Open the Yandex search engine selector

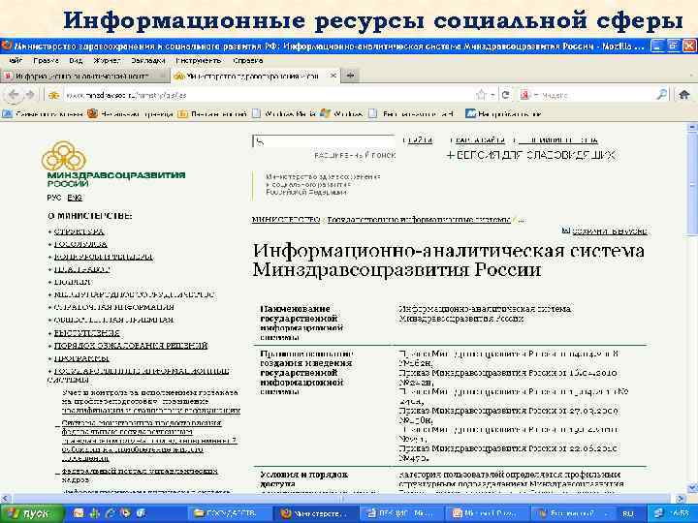527,95
